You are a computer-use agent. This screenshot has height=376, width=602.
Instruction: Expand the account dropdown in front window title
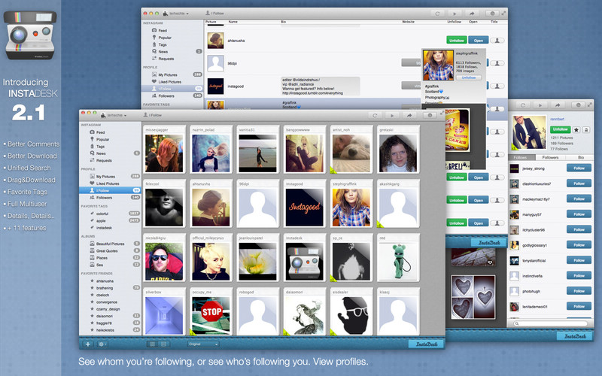(x=113, y=115)
